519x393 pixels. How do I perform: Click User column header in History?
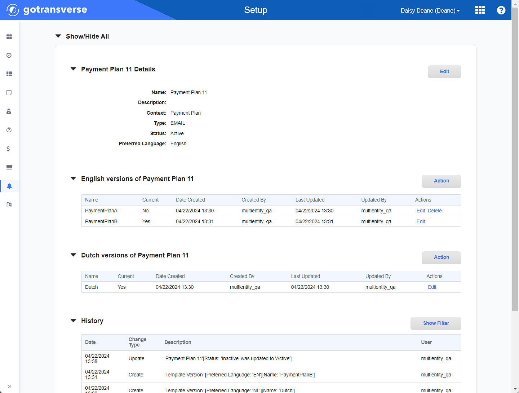426,342
